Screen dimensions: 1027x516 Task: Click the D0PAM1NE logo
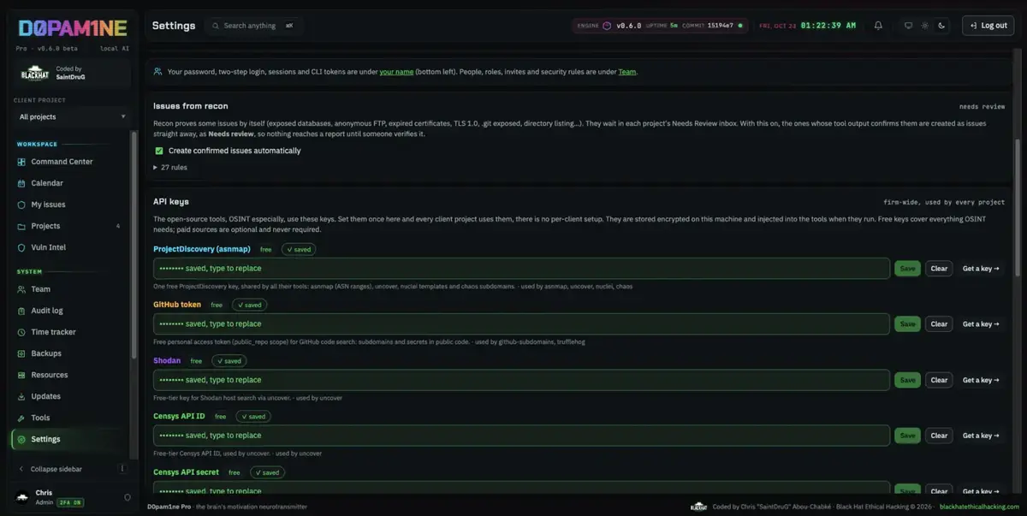click(72, 27)
